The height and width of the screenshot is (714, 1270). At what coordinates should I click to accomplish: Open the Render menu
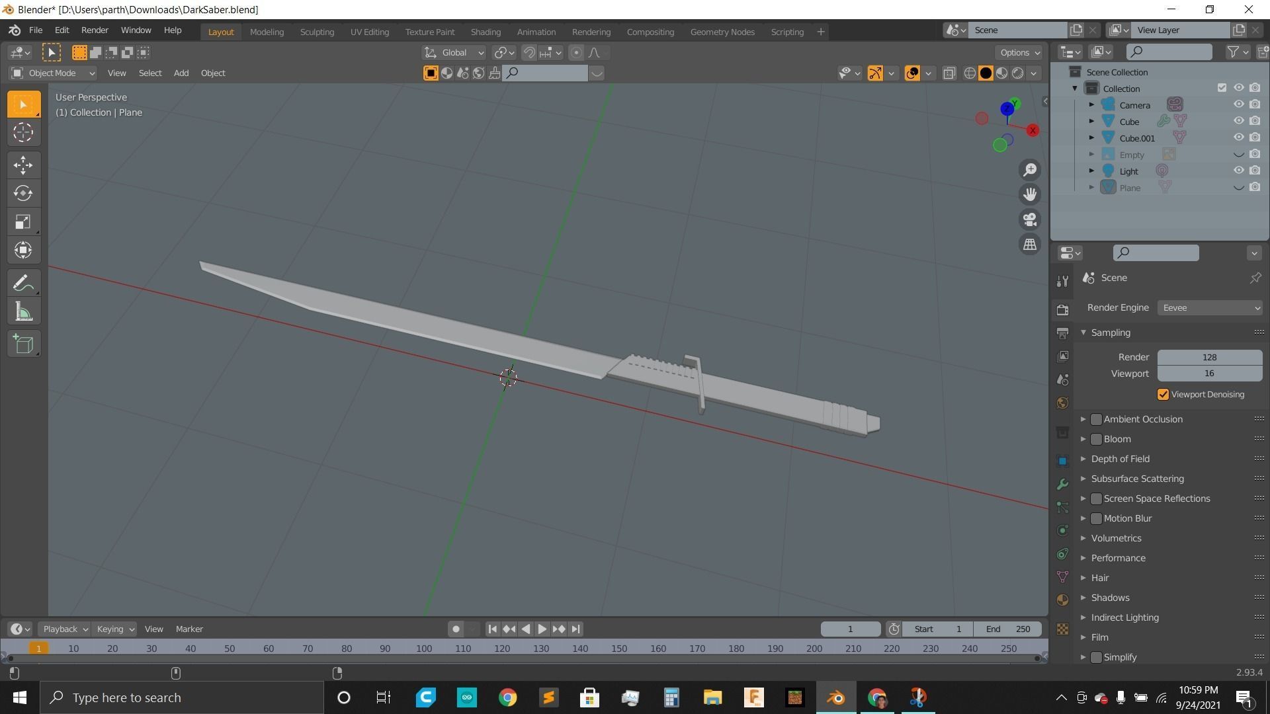coord(95,30)
